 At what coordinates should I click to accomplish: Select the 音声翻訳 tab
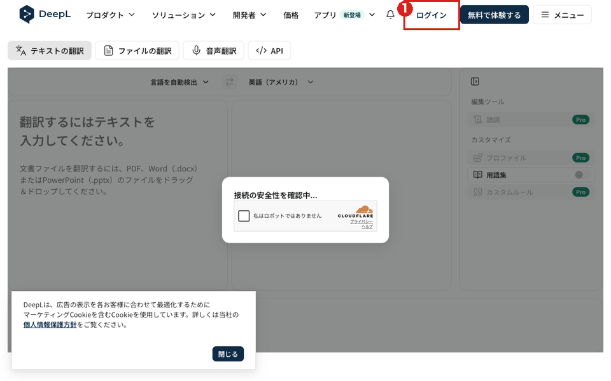tap(214, 51)
